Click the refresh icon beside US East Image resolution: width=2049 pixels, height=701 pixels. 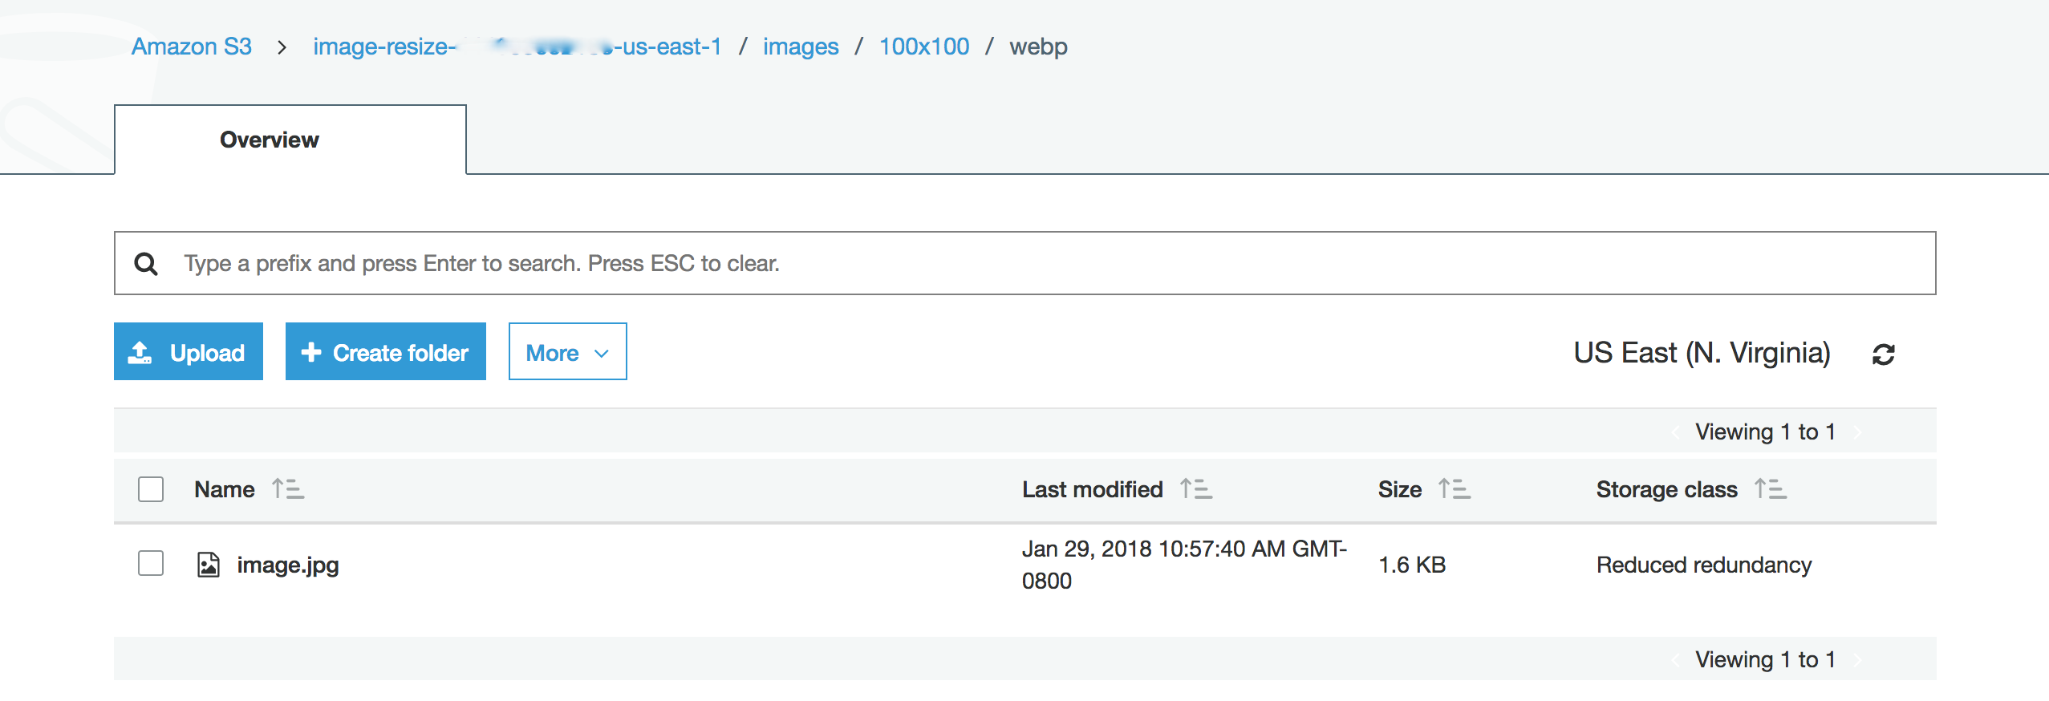point(1883,354)
